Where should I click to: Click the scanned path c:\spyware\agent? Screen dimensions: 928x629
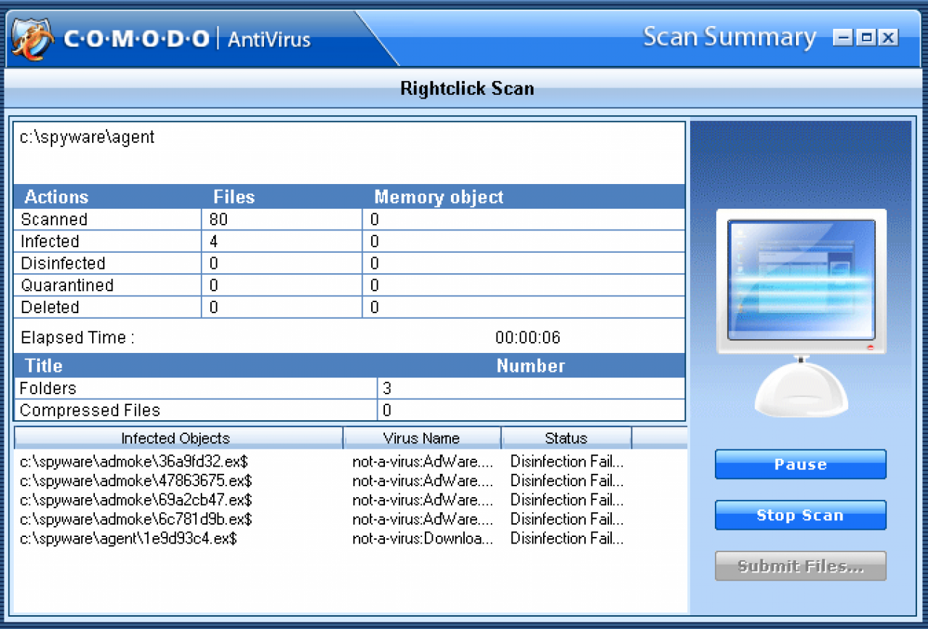coord(87,137)
